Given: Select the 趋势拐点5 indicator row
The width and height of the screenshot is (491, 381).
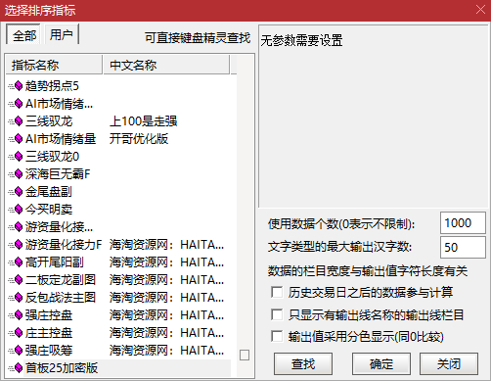Looking at the screenshot, I should [x=119, y=86].
